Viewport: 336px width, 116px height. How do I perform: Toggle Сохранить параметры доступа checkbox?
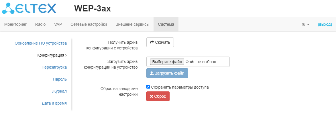coord(148,87)
